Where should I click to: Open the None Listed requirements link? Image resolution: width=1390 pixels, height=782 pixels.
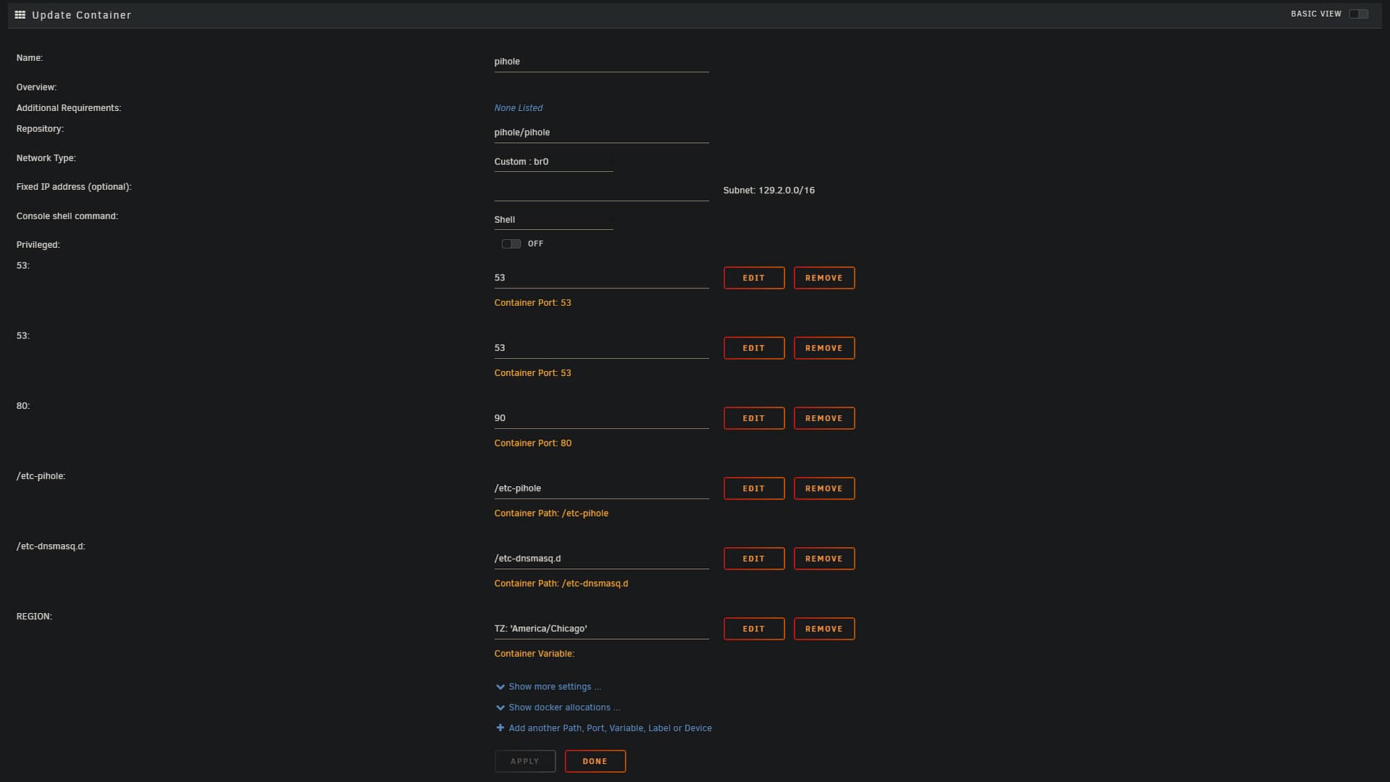pos(518,108)
